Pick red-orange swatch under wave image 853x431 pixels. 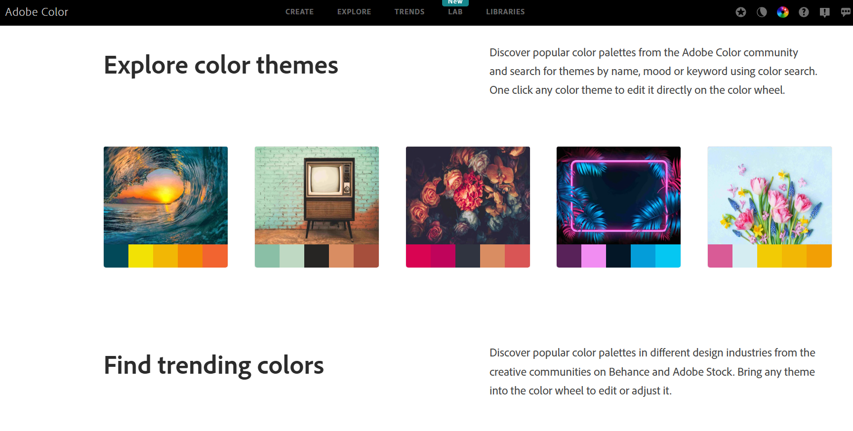215,256
